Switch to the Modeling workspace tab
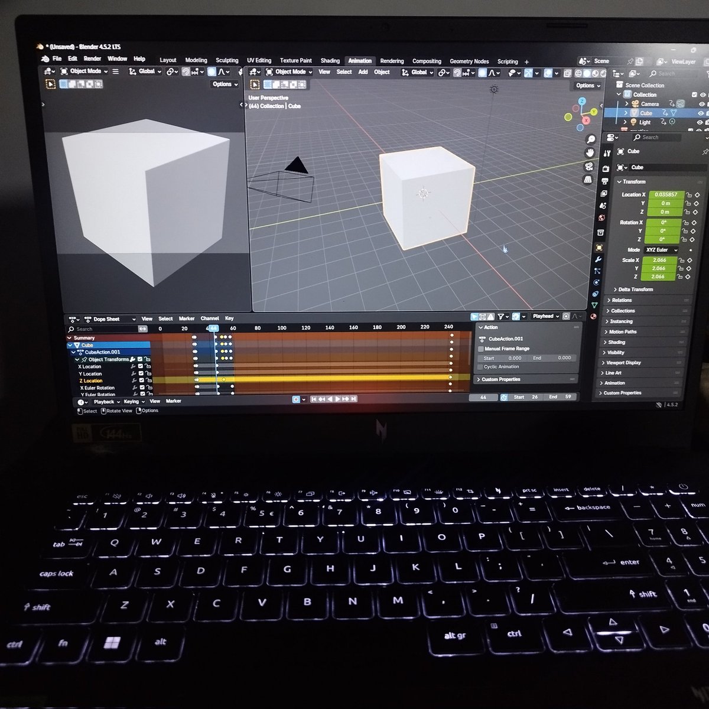The height and width of the screenshot is (709, 709). [196, 60]
